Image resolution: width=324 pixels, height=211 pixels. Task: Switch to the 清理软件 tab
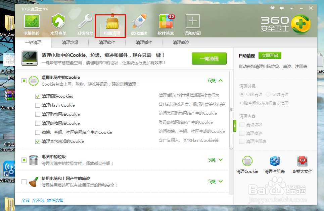click(107, 42)
